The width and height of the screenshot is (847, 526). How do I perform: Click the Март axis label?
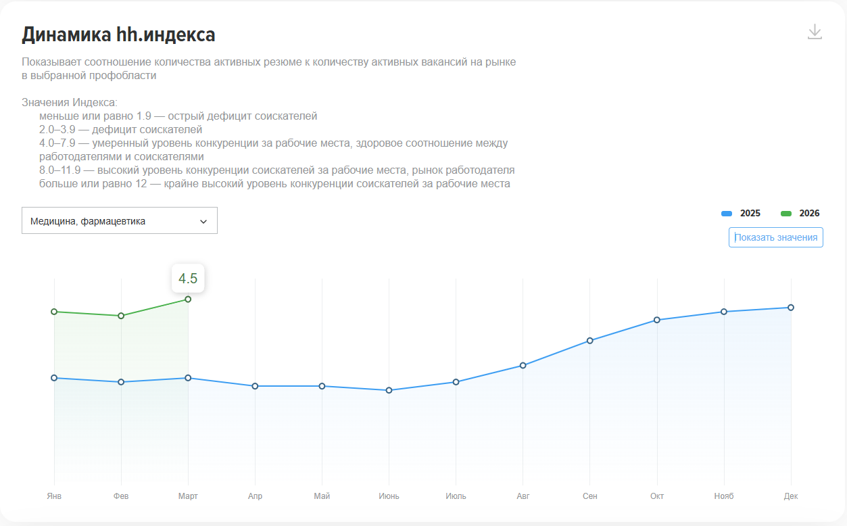point(188,496)
